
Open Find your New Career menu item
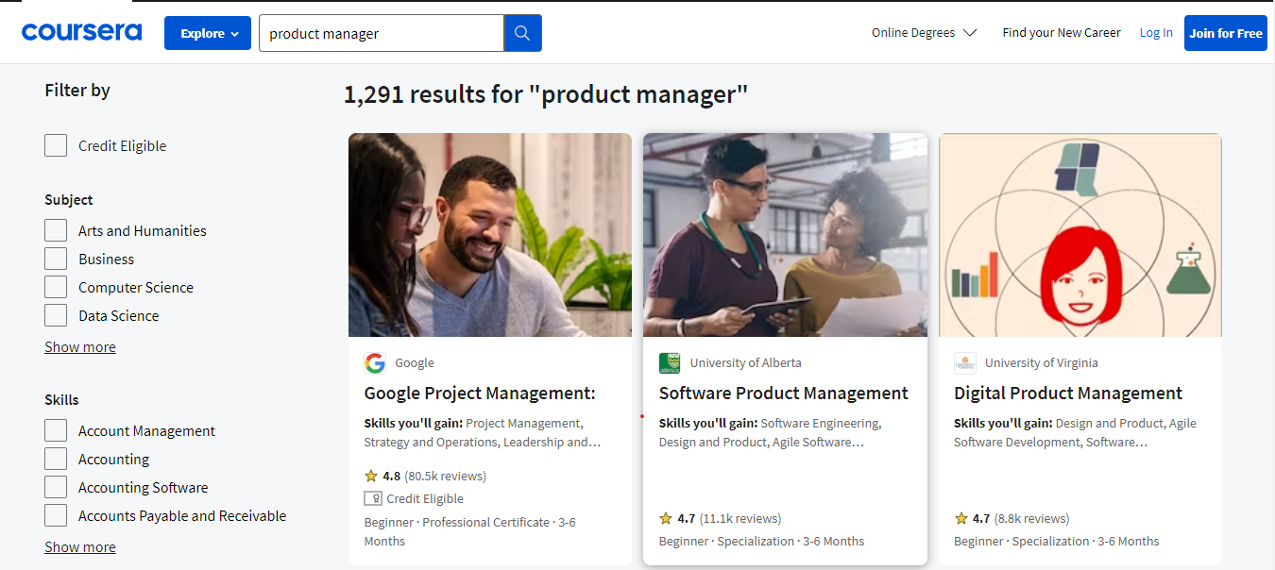tap(1062, 33)
